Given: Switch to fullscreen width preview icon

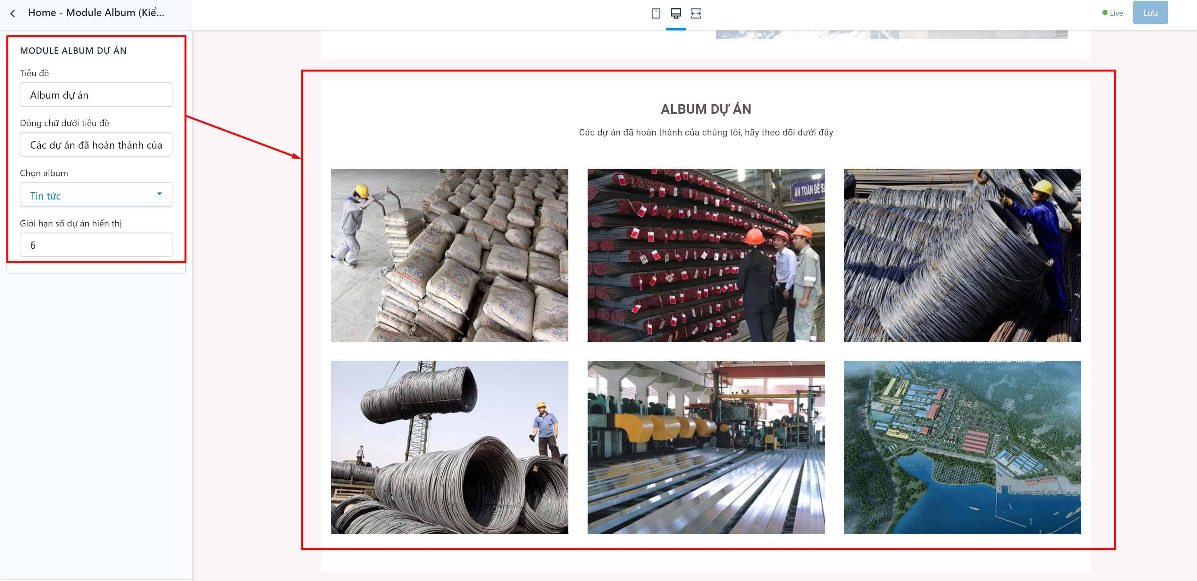Looking at the screenshot, I should coord(696,13).
